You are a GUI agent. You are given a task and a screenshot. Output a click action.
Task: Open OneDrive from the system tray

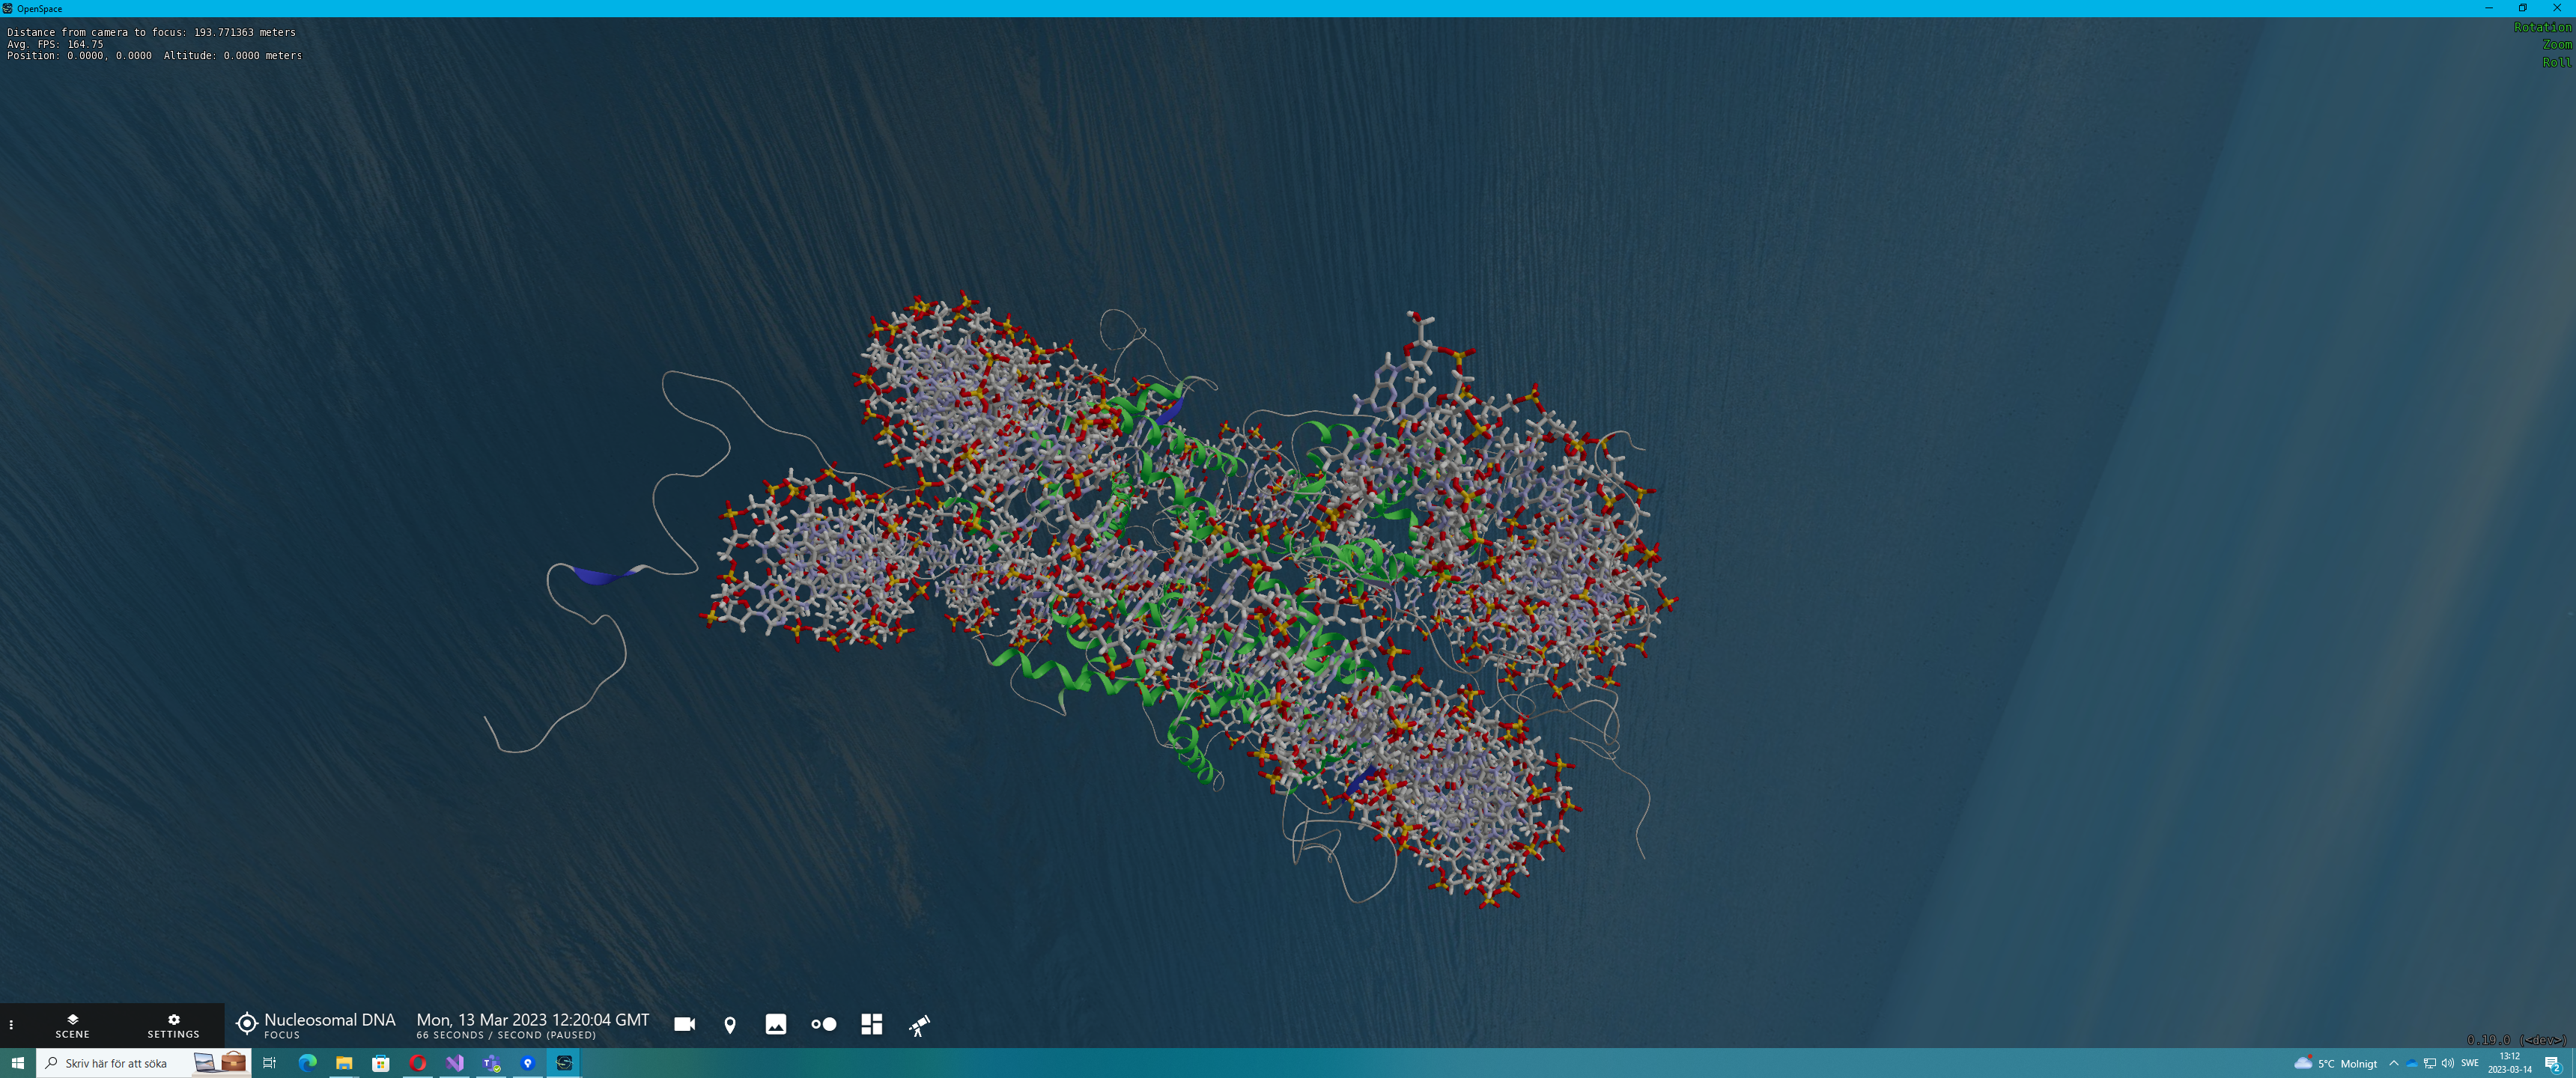(x=2412, y=1063)
